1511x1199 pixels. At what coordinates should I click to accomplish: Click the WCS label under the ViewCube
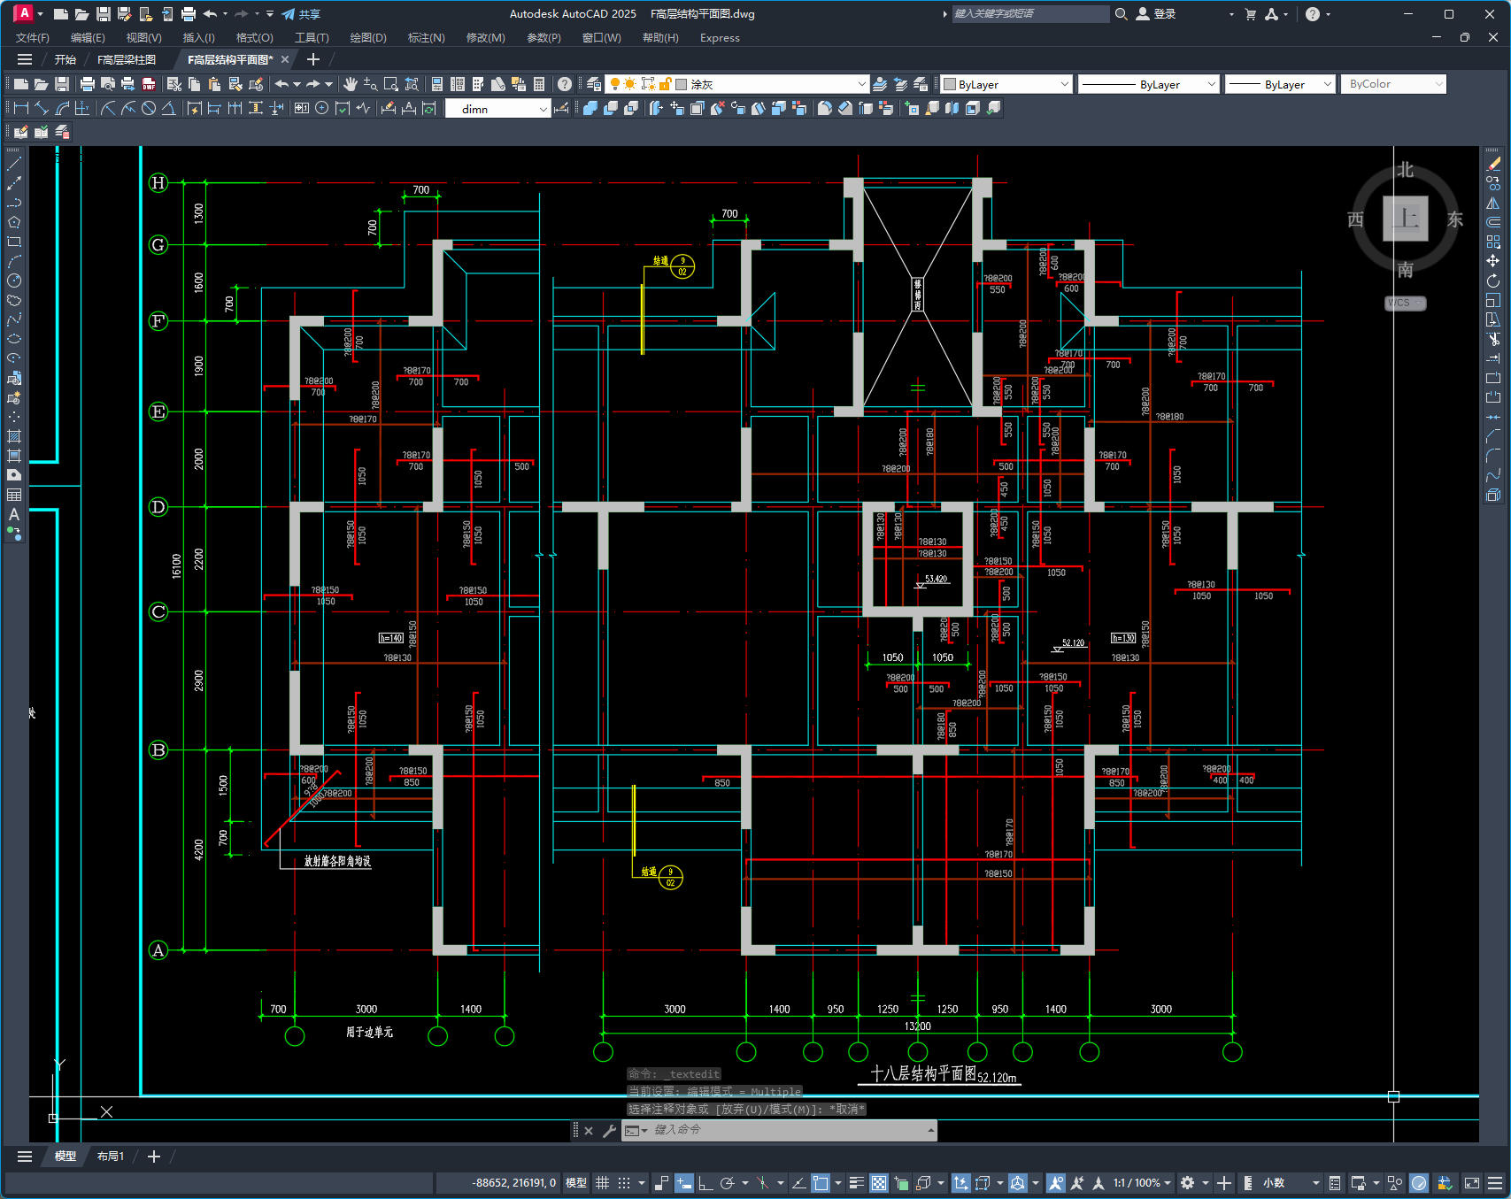tap(1405, 303)
